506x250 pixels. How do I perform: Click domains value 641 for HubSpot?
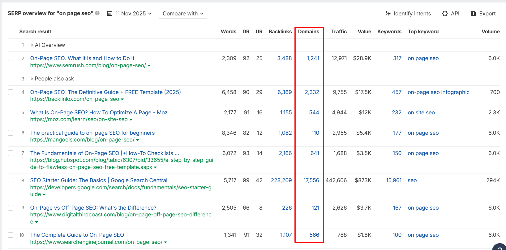[315, 153]
